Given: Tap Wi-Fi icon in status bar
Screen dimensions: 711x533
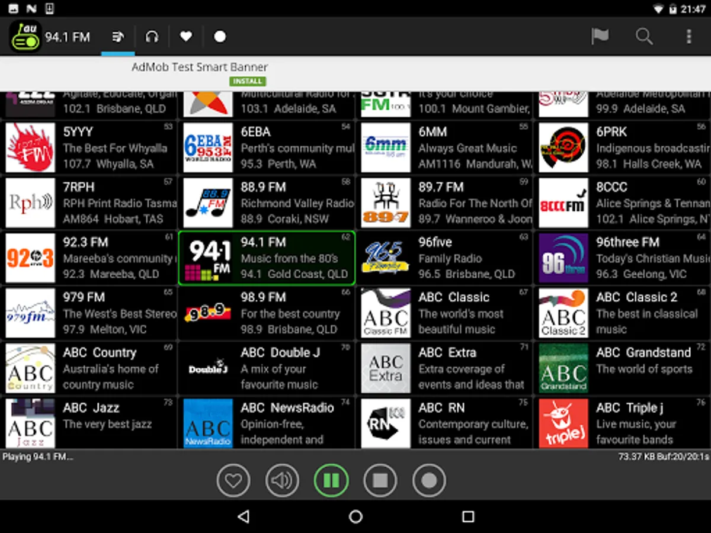Looking at the screenshot, I should [658, 9].
